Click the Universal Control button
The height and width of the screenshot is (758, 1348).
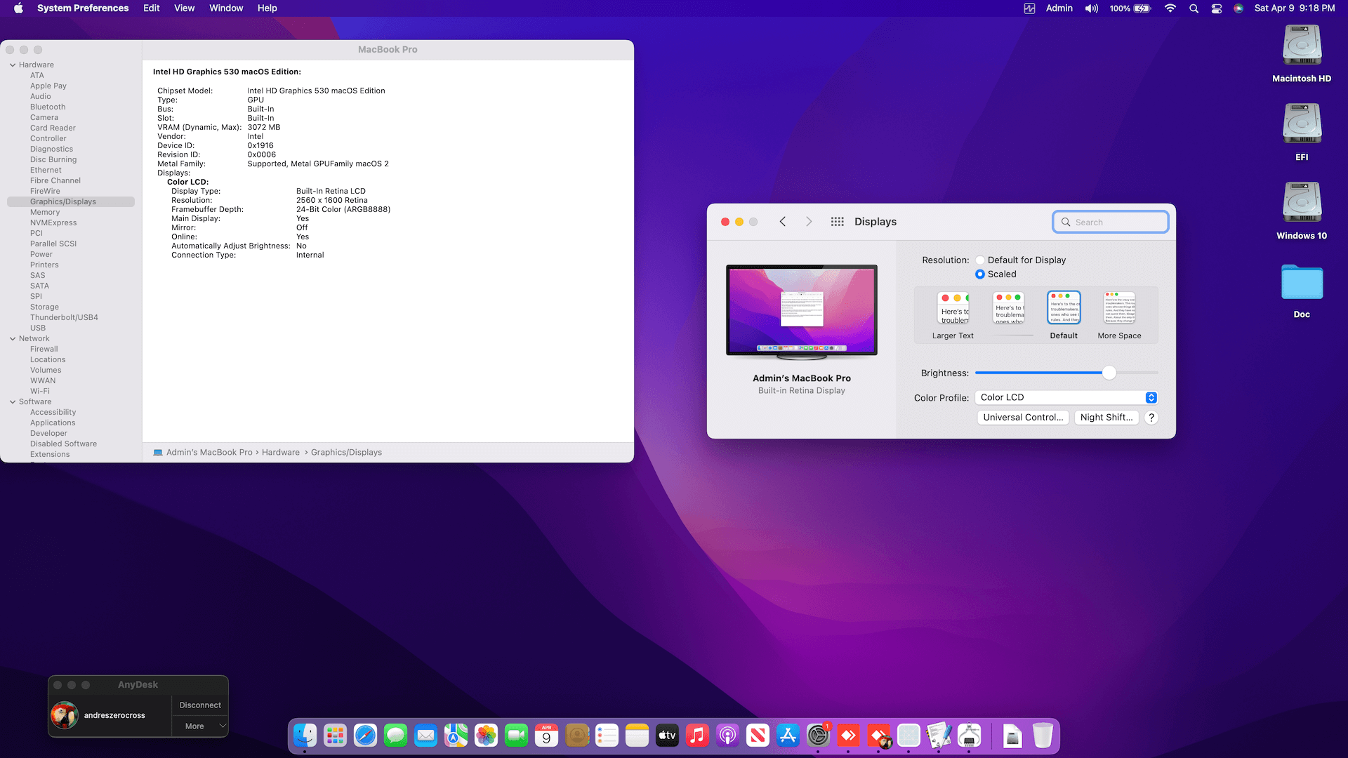1023,418
